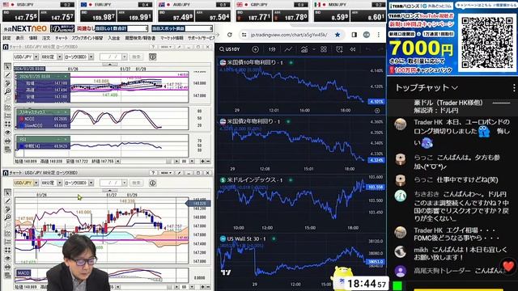Open the TradingView layout grid icon
This screenshot has height=291, width=518.
(x=324, y=49)
